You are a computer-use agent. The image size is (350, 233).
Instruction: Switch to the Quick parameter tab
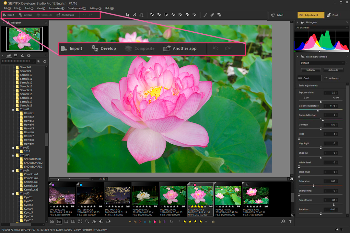(x=309, y=78)
